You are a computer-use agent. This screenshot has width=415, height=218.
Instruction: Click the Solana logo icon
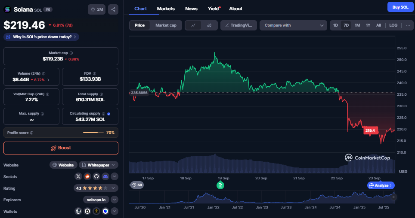7,9
